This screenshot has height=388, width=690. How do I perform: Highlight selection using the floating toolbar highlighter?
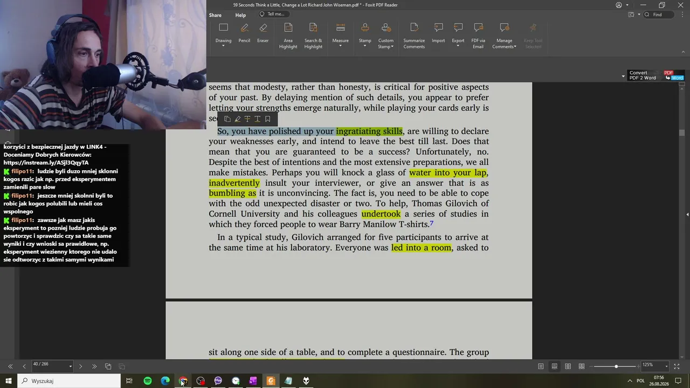(x=237, y=119)
